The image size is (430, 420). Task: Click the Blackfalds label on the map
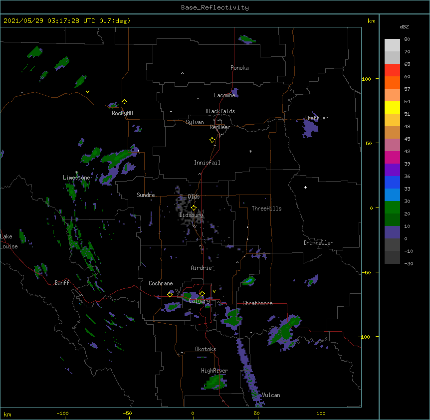pos(220,111)
